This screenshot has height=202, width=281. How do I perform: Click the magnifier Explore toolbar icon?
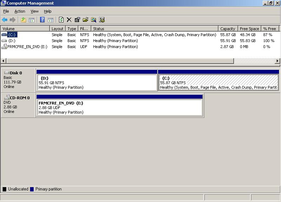(x=93, y=20)
